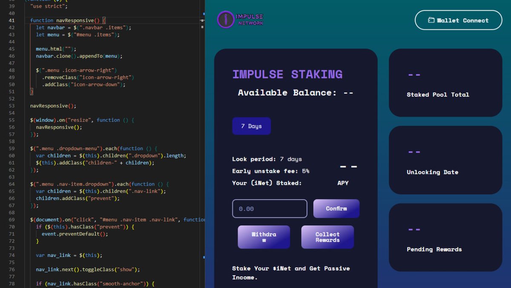Click the wallet icon in Wallet Connect
This screenshot has height=288, width=511.
[431, 20]
